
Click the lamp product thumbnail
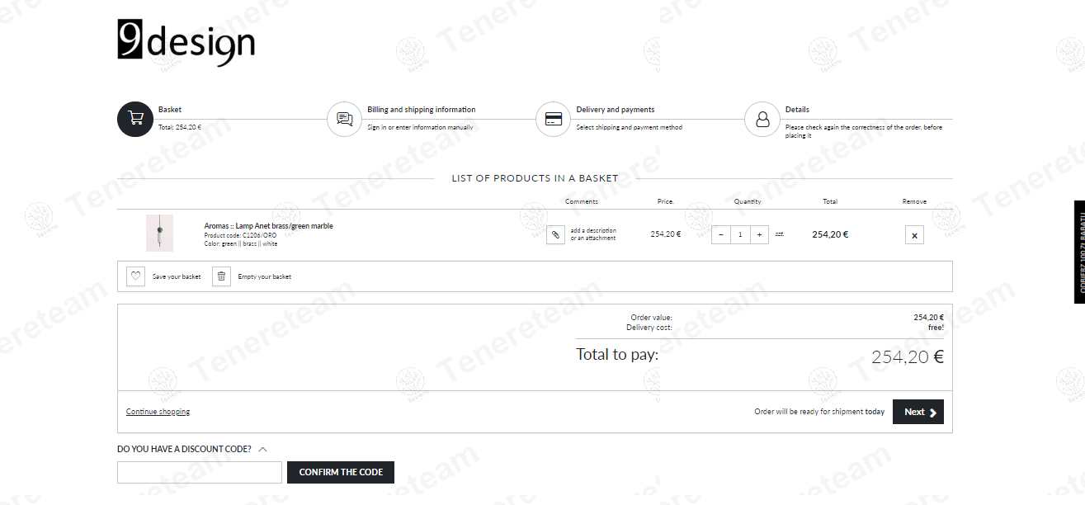(159, 233)
